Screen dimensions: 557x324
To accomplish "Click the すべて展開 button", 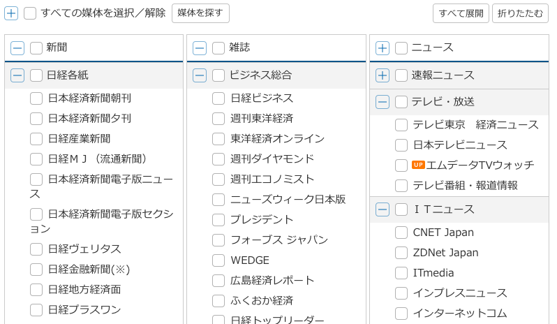I will pyautogui.click(x=461, y=13).
